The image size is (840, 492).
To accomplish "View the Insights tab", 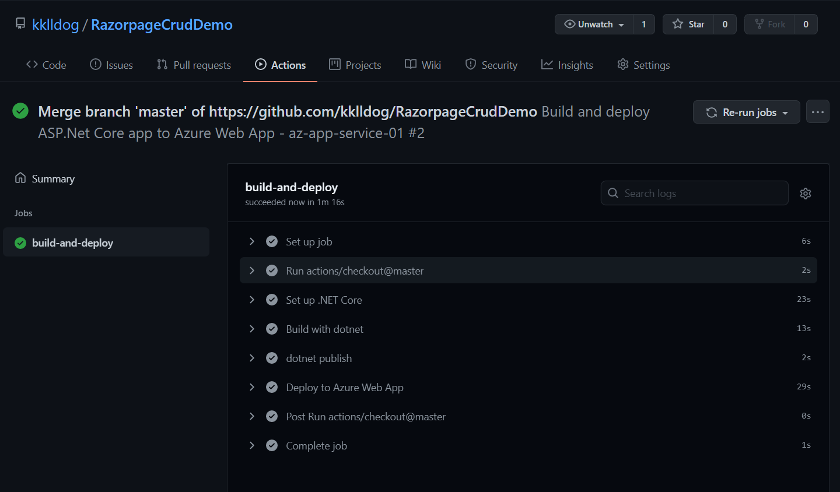I will coord(567,65).
